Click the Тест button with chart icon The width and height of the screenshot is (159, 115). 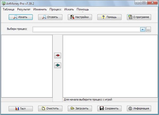click(21, 109)
